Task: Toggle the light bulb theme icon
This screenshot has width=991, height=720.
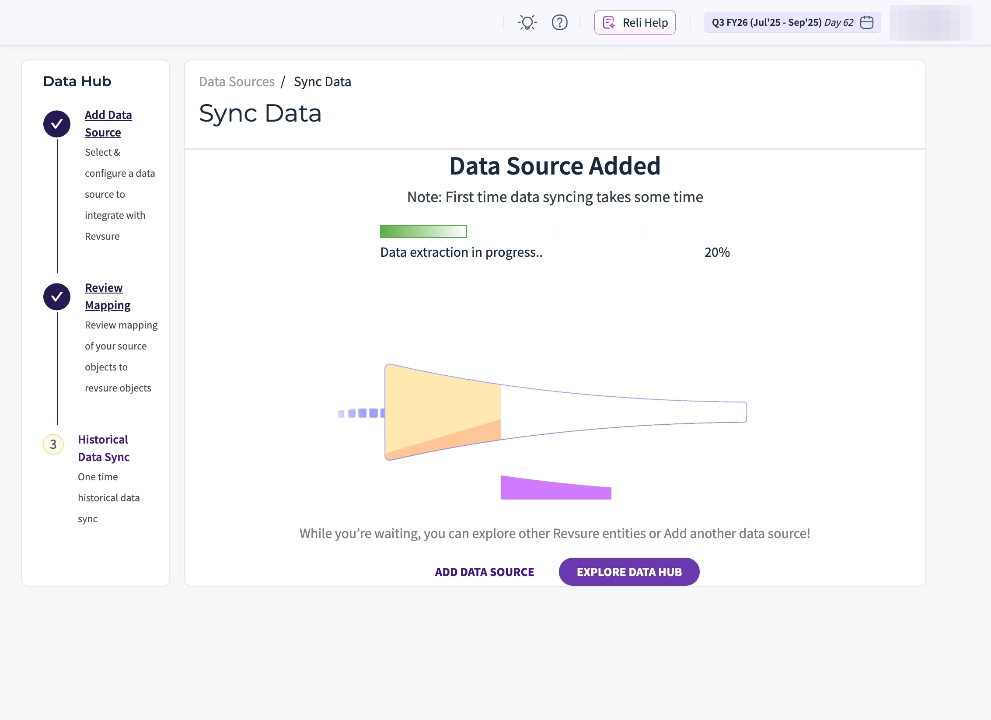Action: [527, 22]
